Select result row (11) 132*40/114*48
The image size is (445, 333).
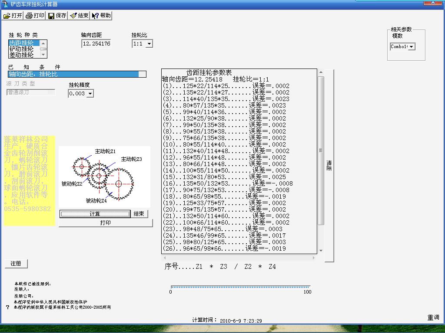[226, 151]
